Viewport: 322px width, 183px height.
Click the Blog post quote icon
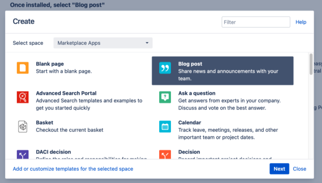click(x=165, y=68)
